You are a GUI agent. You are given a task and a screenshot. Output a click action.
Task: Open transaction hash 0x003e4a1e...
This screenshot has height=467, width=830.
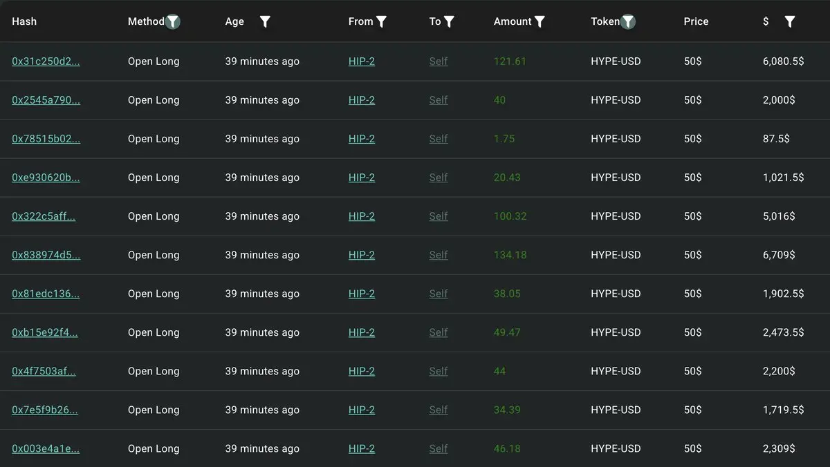46,448
